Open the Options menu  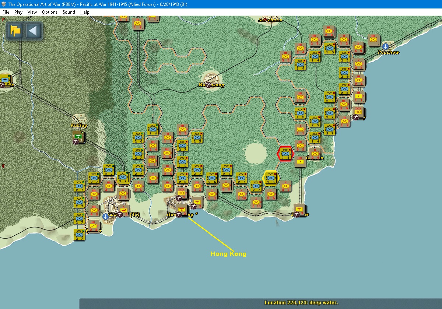[49, 12]
